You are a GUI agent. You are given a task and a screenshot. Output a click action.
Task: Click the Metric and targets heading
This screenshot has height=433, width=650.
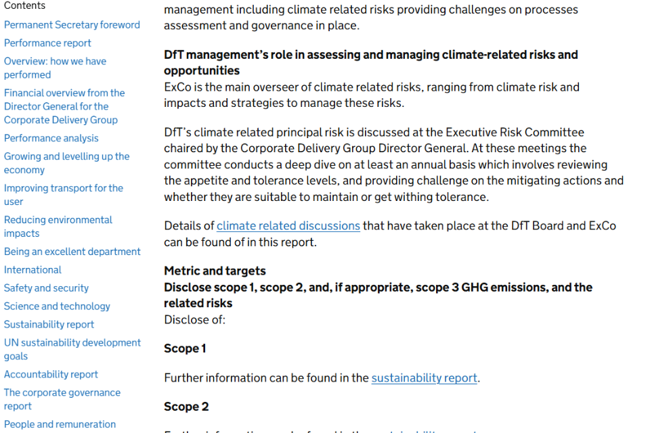click(215, 271)
